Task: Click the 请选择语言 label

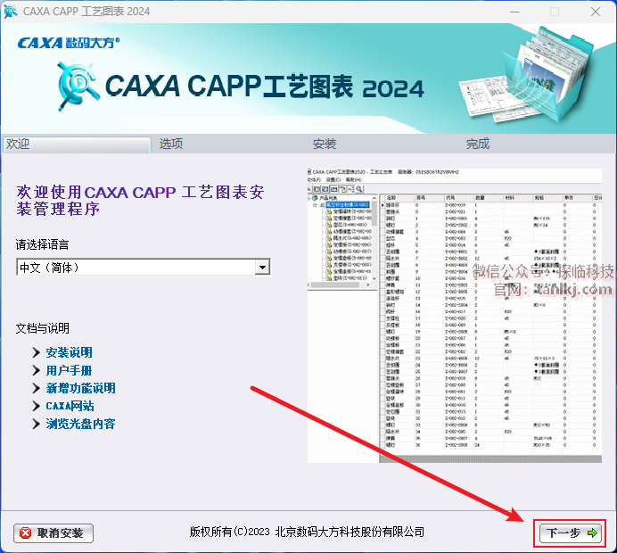Action: (x=43, y=244)
